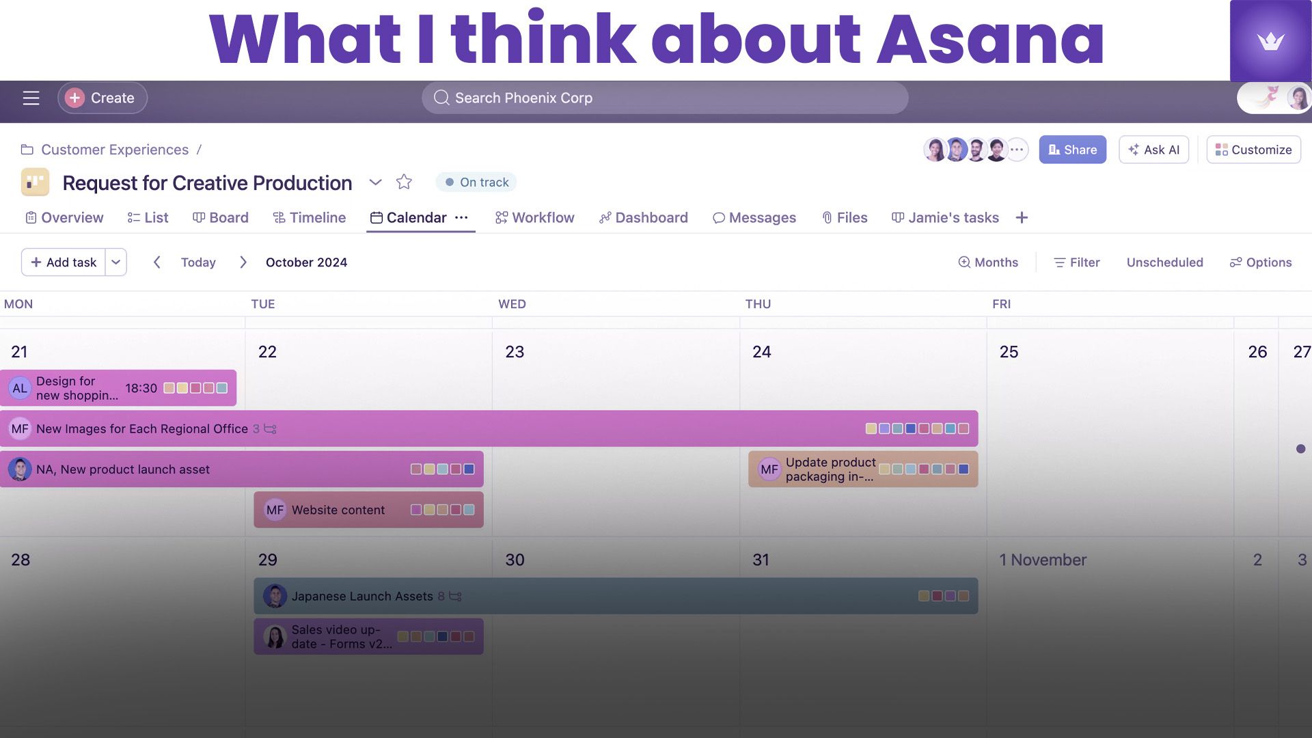
Task: Open the crown logo in corner
Action: pos(1270,41)
